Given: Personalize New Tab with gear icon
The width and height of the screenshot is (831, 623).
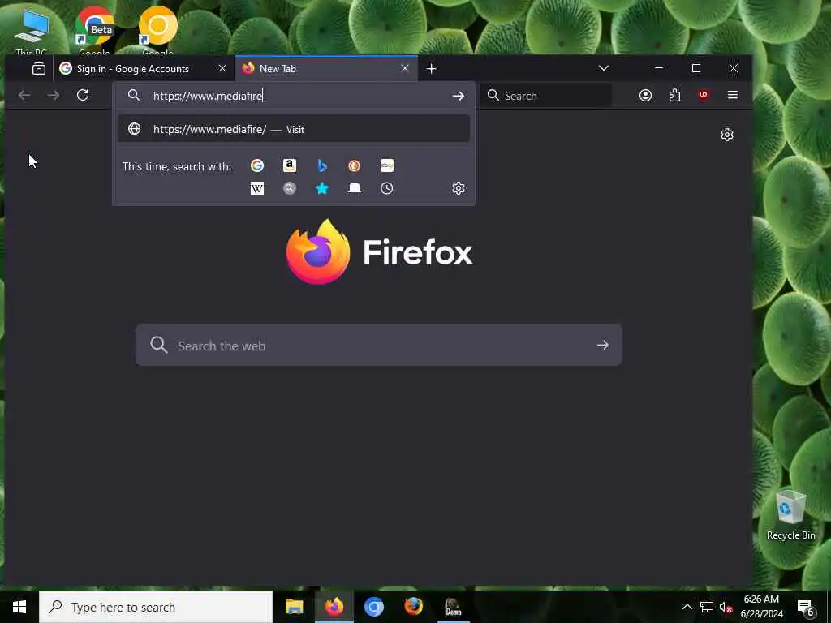Looking at the screenshot, I should [727, 135].
